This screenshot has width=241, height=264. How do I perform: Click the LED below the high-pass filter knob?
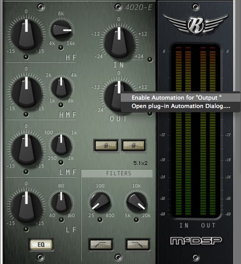[x=100, y=220]
